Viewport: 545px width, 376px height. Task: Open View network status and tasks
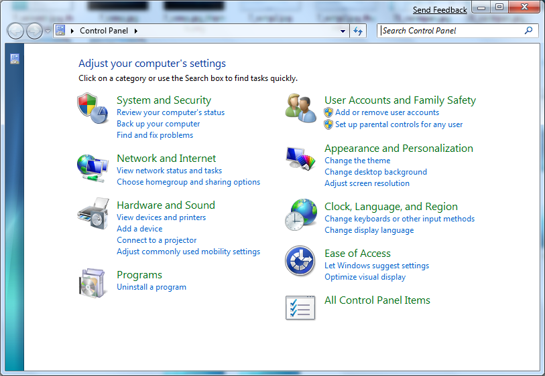tap(170, 171)
